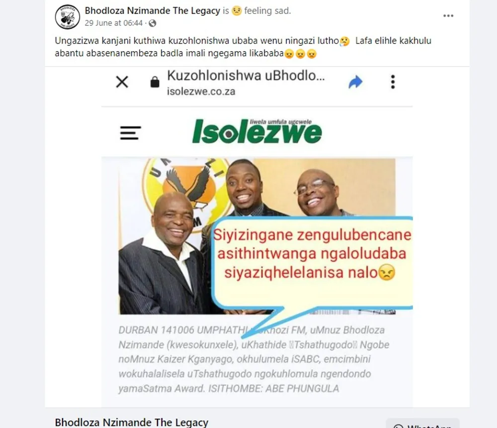
Task: Open the Bhodloza Nzimande The Legacy page name
Action: 153,11
